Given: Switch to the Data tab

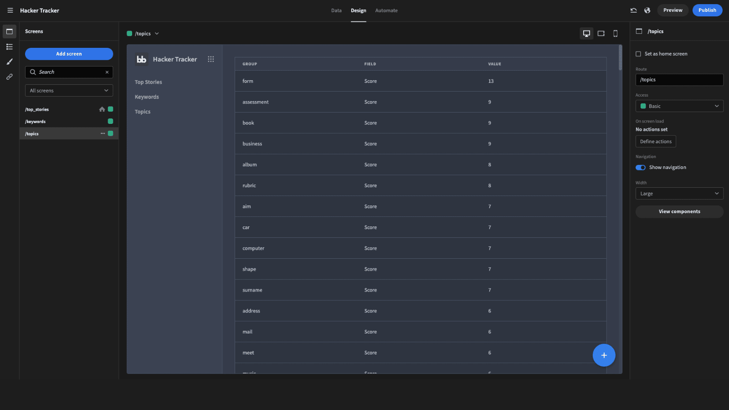Looking at the screenshot, I should [x=336, y=10].
